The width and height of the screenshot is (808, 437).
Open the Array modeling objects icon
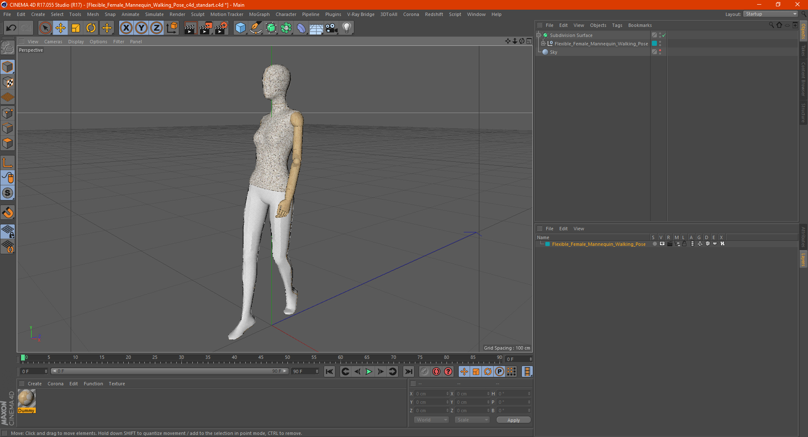click(286, 28)
